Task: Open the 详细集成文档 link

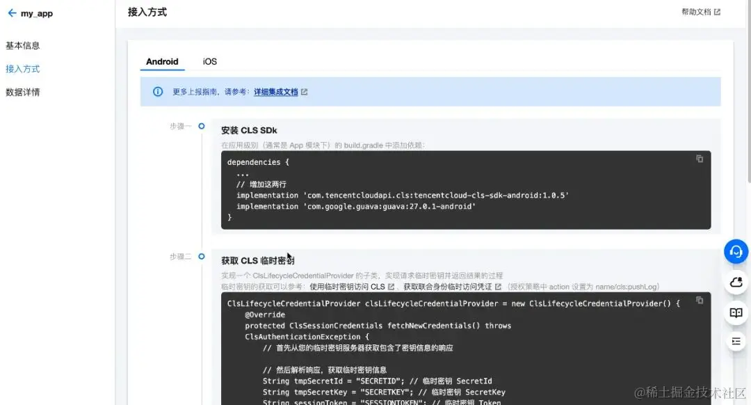Action: click(x=276, y=92)
